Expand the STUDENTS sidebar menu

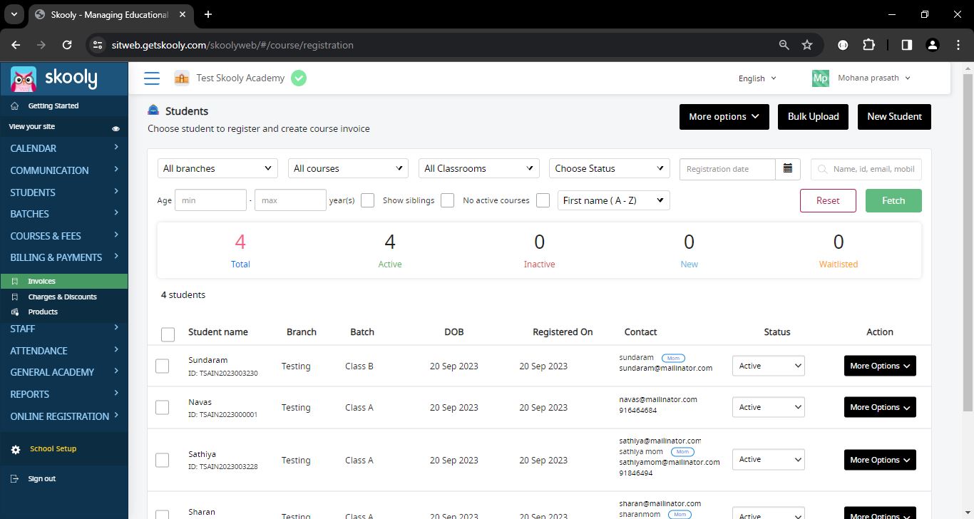click(64, 192)
